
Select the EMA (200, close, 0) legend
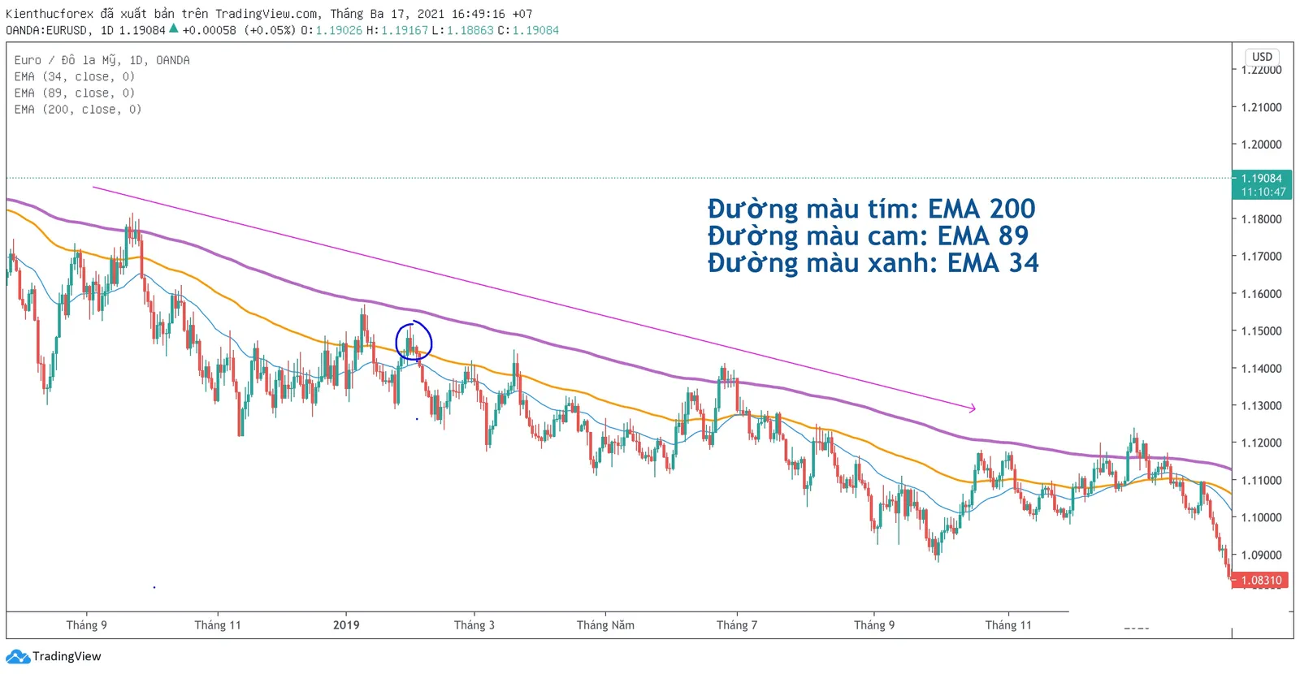tap(77, 109)
